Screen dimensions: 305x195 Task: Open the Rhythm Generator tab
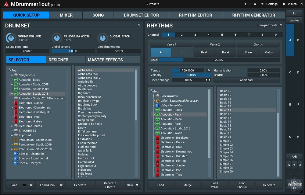(x=253, y=15)
